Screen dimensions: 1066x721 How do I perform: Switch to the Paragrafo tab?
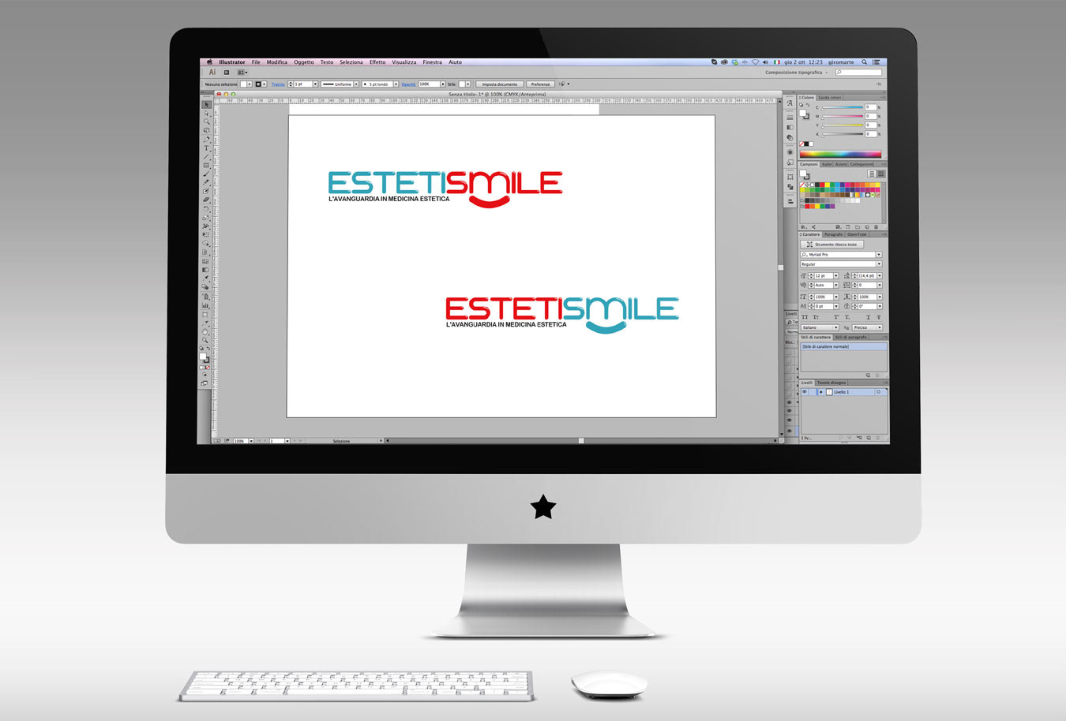[833, 234]
